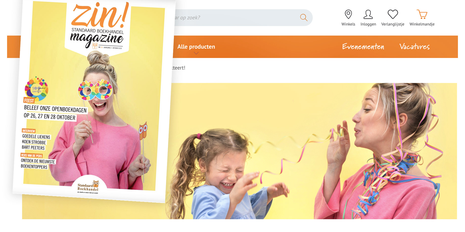Screen dimensions: 465x232
Task: Open the Vacatures menu item
Action: (414, 47)
